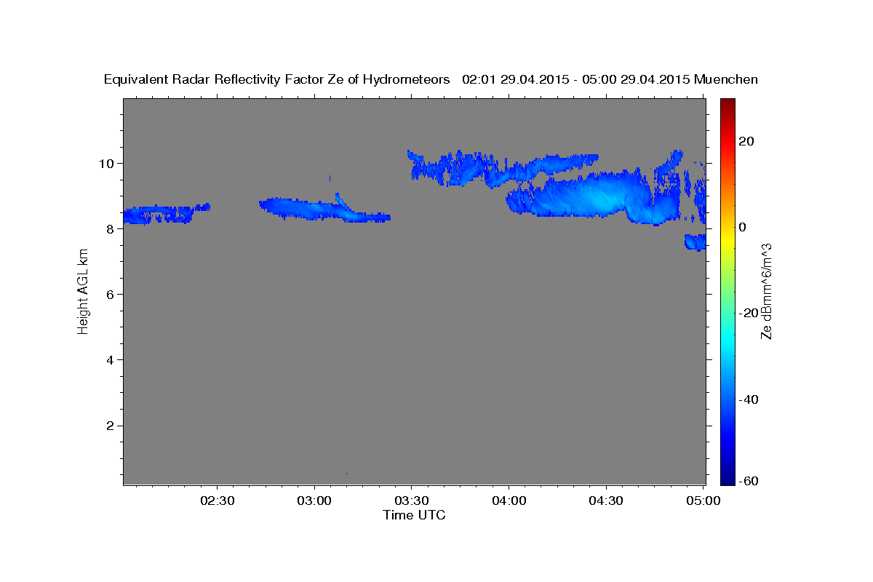The height and width of the screenshot is (582, 873).
Task: Click the date range '02:01 29.04.2015 - 05:00 29.04.2015 Muenchen'
Action: pyautogui.click(x=610, y=79)
